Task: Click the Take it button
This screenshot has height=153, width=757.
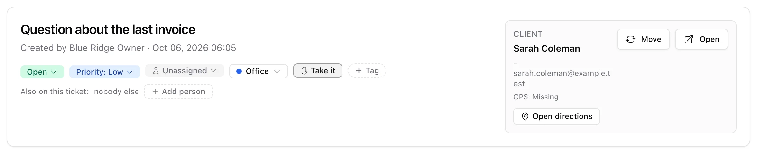Action: point(318,71)
